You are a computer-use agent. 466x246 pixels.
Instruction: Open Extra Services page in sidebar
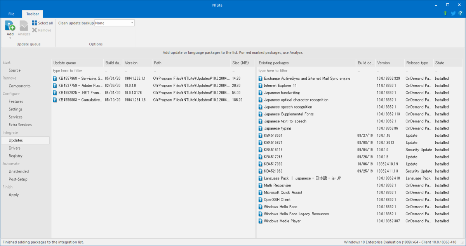[20, 125]
